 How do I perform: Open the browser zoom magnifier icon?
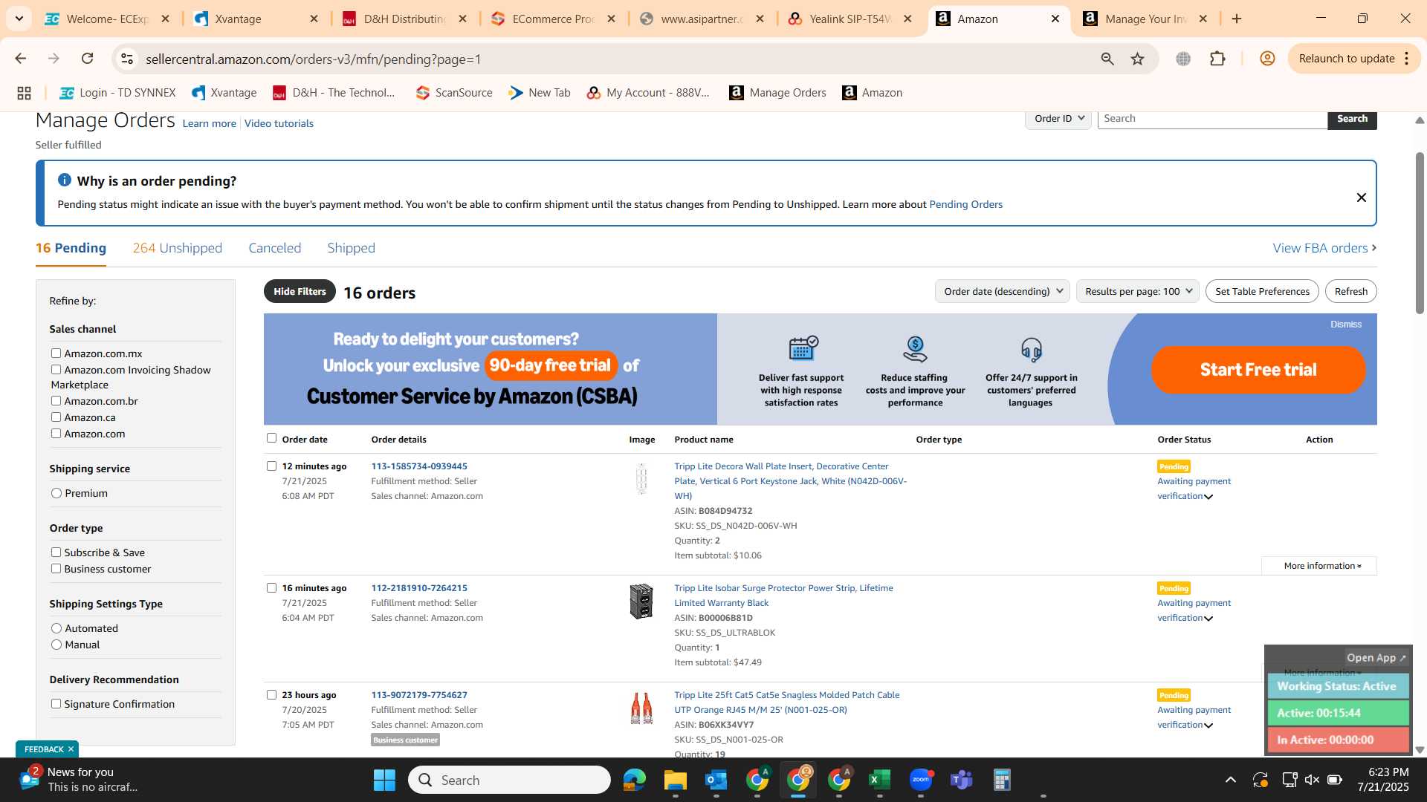click(x=1107, y=59)
